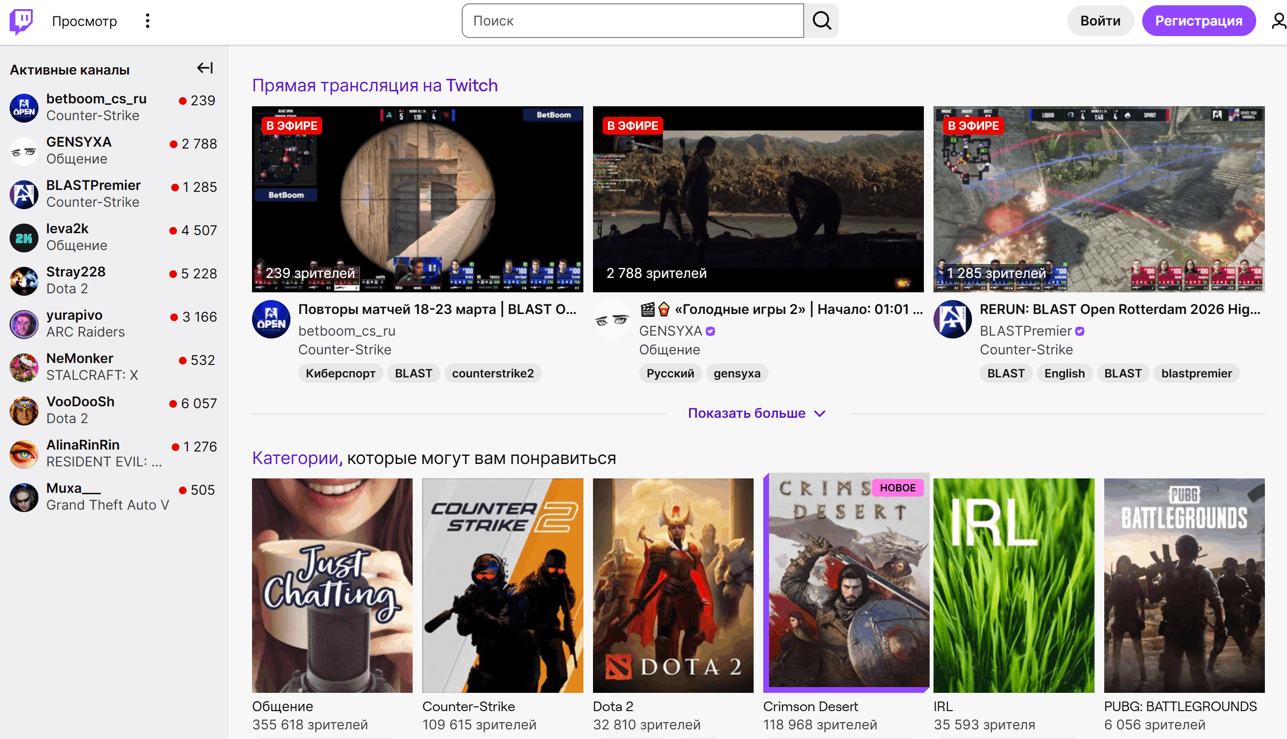Click the Регистрация button
This screenshot has width=1287, height=739.
(x=1199, y=20)
